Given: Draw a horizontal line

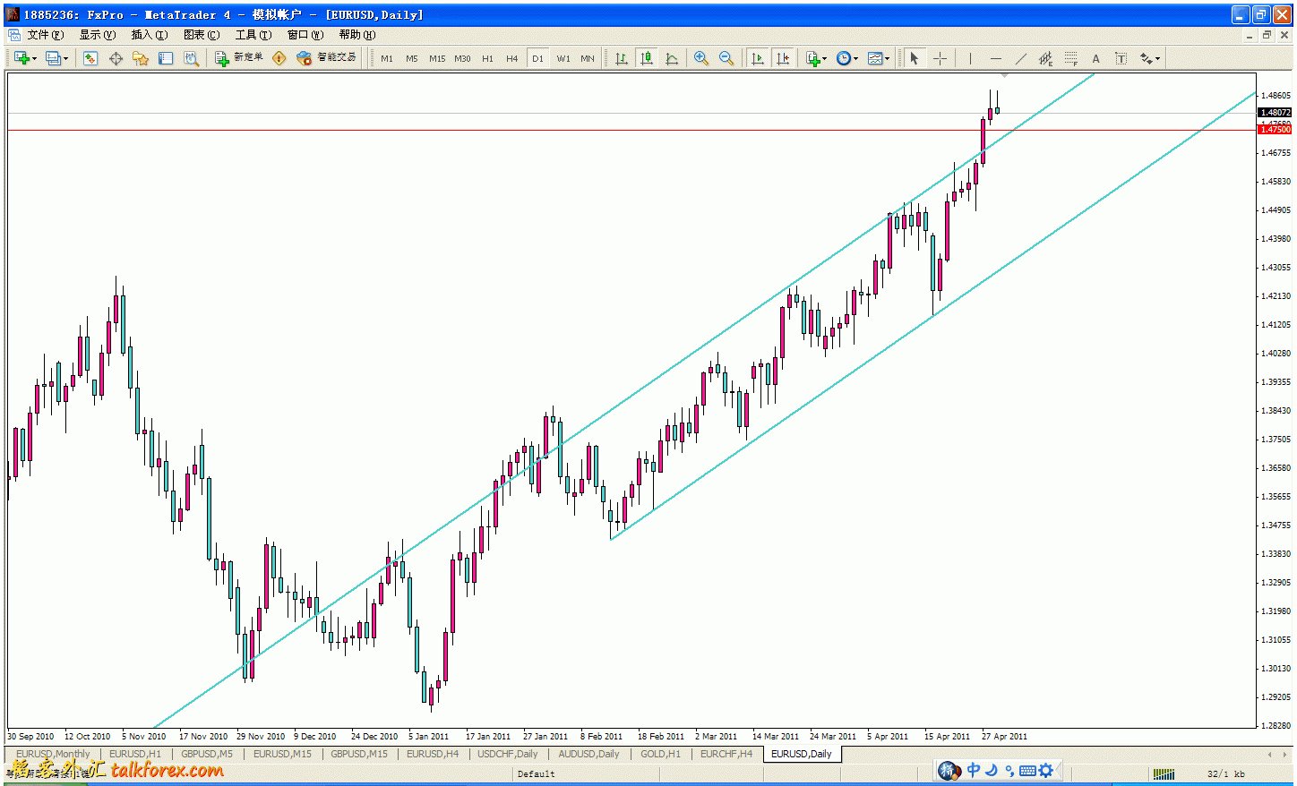Looking at the screenshot, I should 995,58.
